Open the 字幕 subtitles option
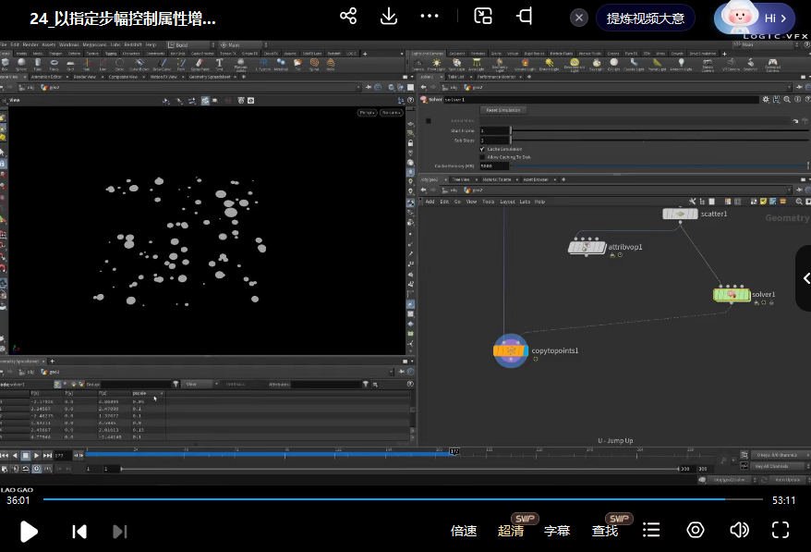Screen dimensions: 811x552 click(x=557, y=531)
